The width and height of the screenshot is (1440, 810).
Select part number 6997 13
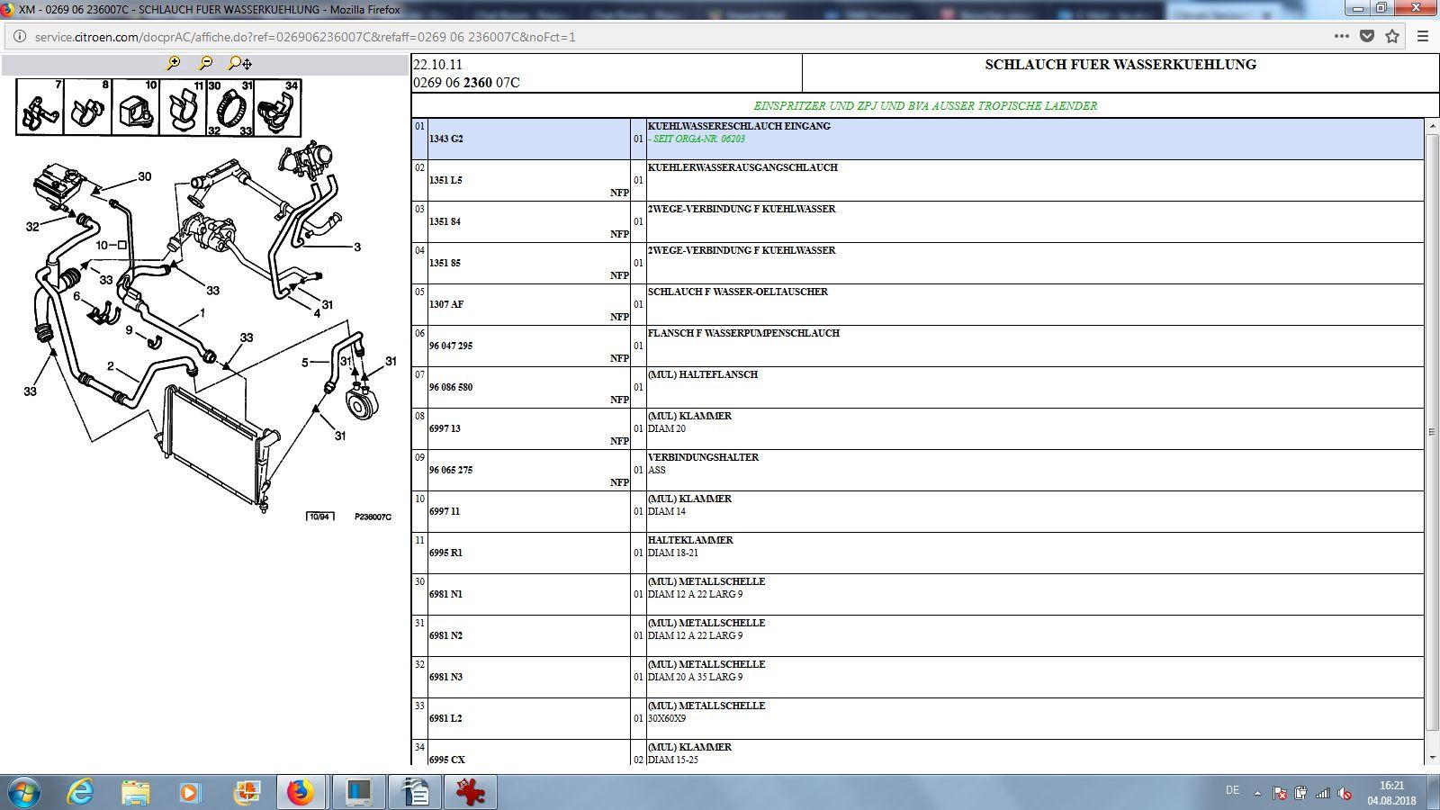point(445,428)
